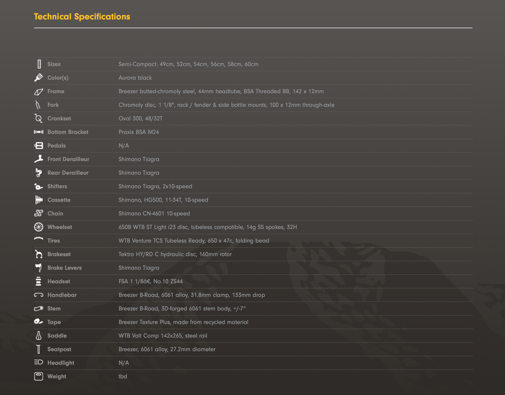505x395 pixels.
Task: Click the Fork icon
Action: (38, 105)
